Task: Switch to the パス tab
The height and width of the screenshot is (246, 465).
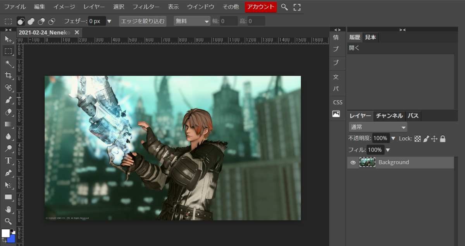Action: [x=413, y=116]
